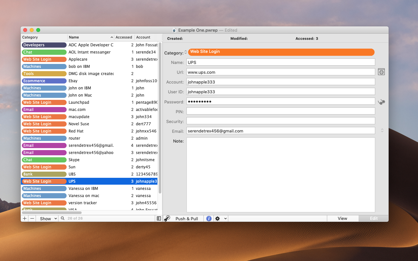Click the Name field containing UPS
This screenshot has height=261, width=418.
click(281, 62)
